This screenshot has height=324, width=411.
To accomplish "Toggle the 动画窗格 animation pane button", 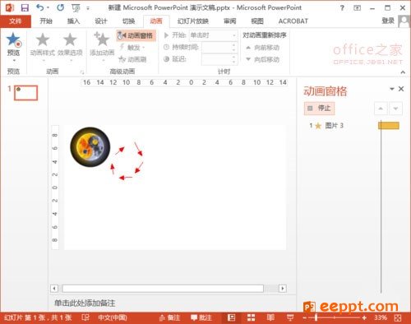I will click(136, 35).
